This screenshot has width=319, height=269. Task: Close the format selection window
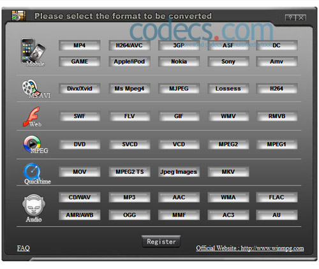click(301, 18)
